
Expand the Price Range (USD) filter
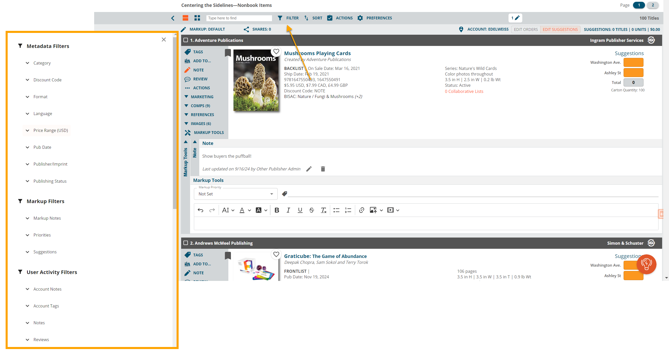pyautogui.click(x=47, y=130)
